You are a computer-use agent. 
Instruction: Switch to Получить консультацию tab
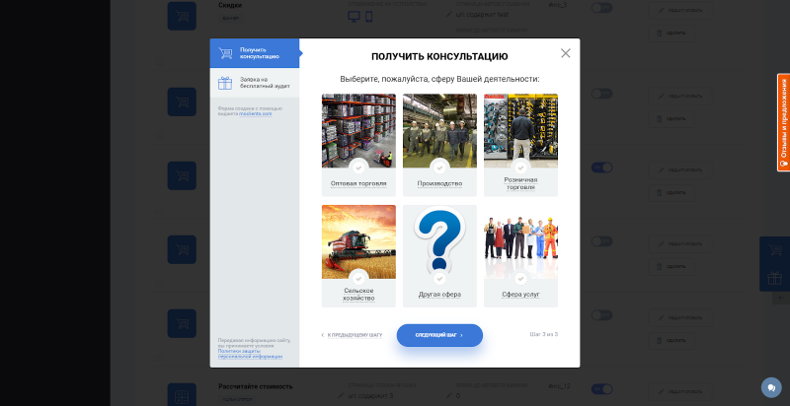point(255,53)
